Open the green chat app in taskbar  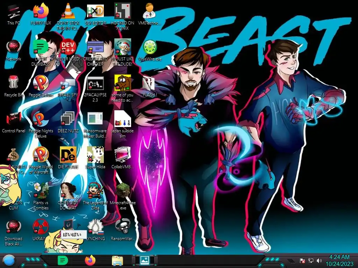pyautogui.click(x=63, y=260)
